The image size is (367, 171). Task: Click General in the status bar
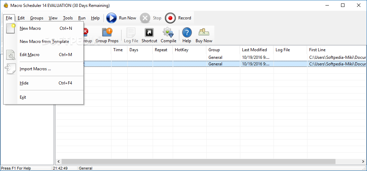pyautogui.click(x=86, y=168)
